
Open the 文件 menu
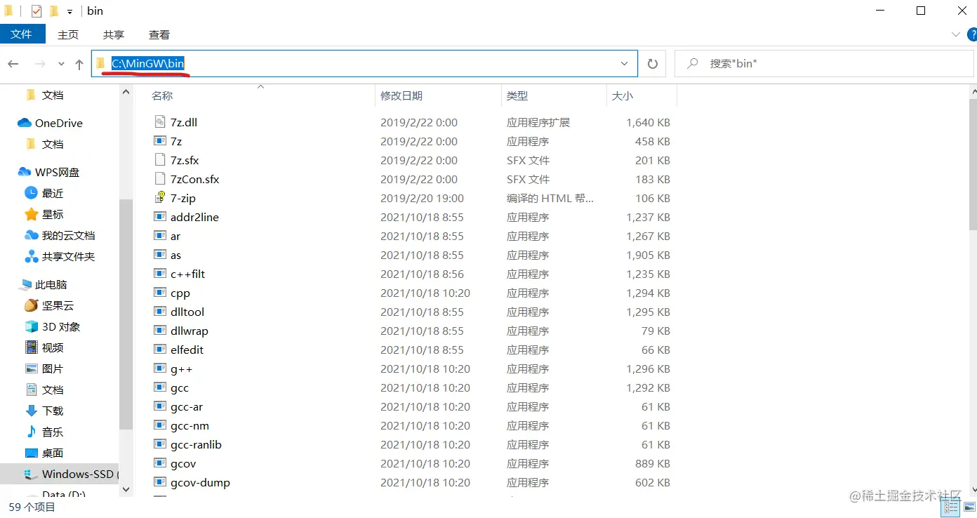point(22,34)
